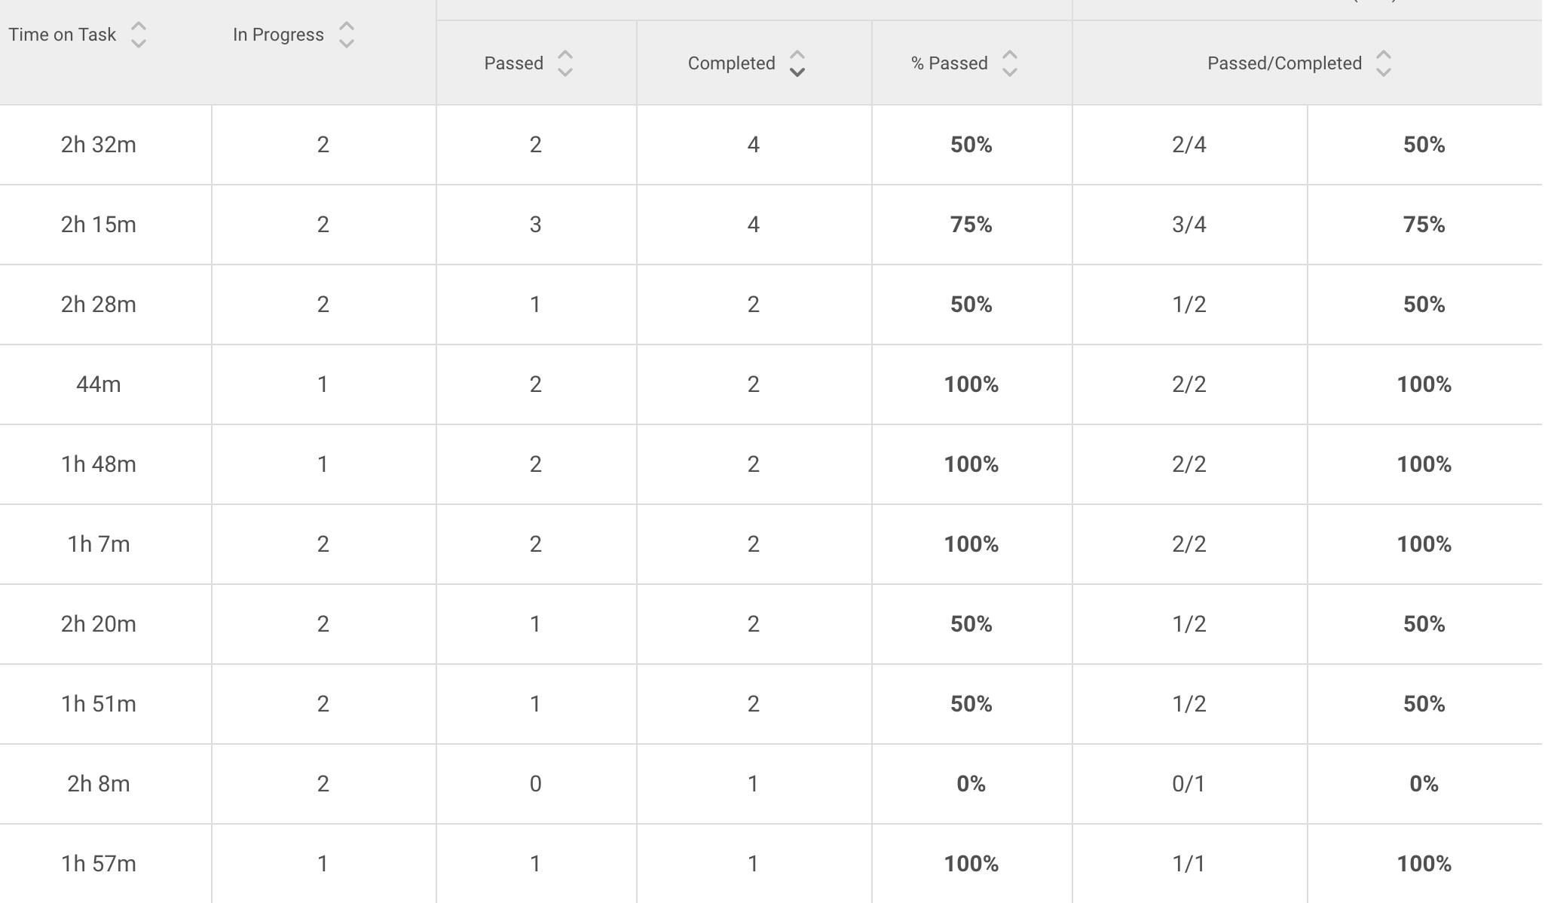Click the In Progress sort arrows
Image resolution: width=1548 pixels, height=903 pixels.
[347, 35]
